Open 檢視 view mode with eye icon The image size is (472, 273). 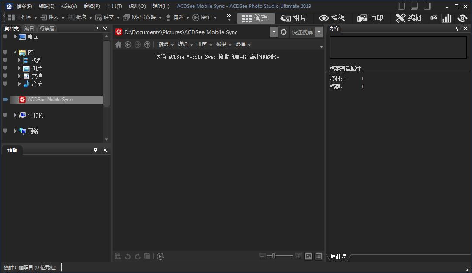[x=332, y=18]
